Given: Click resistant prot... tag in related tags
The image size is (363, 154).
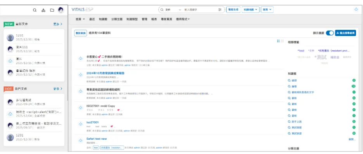Looking at the screenshot, I should 334,51.
